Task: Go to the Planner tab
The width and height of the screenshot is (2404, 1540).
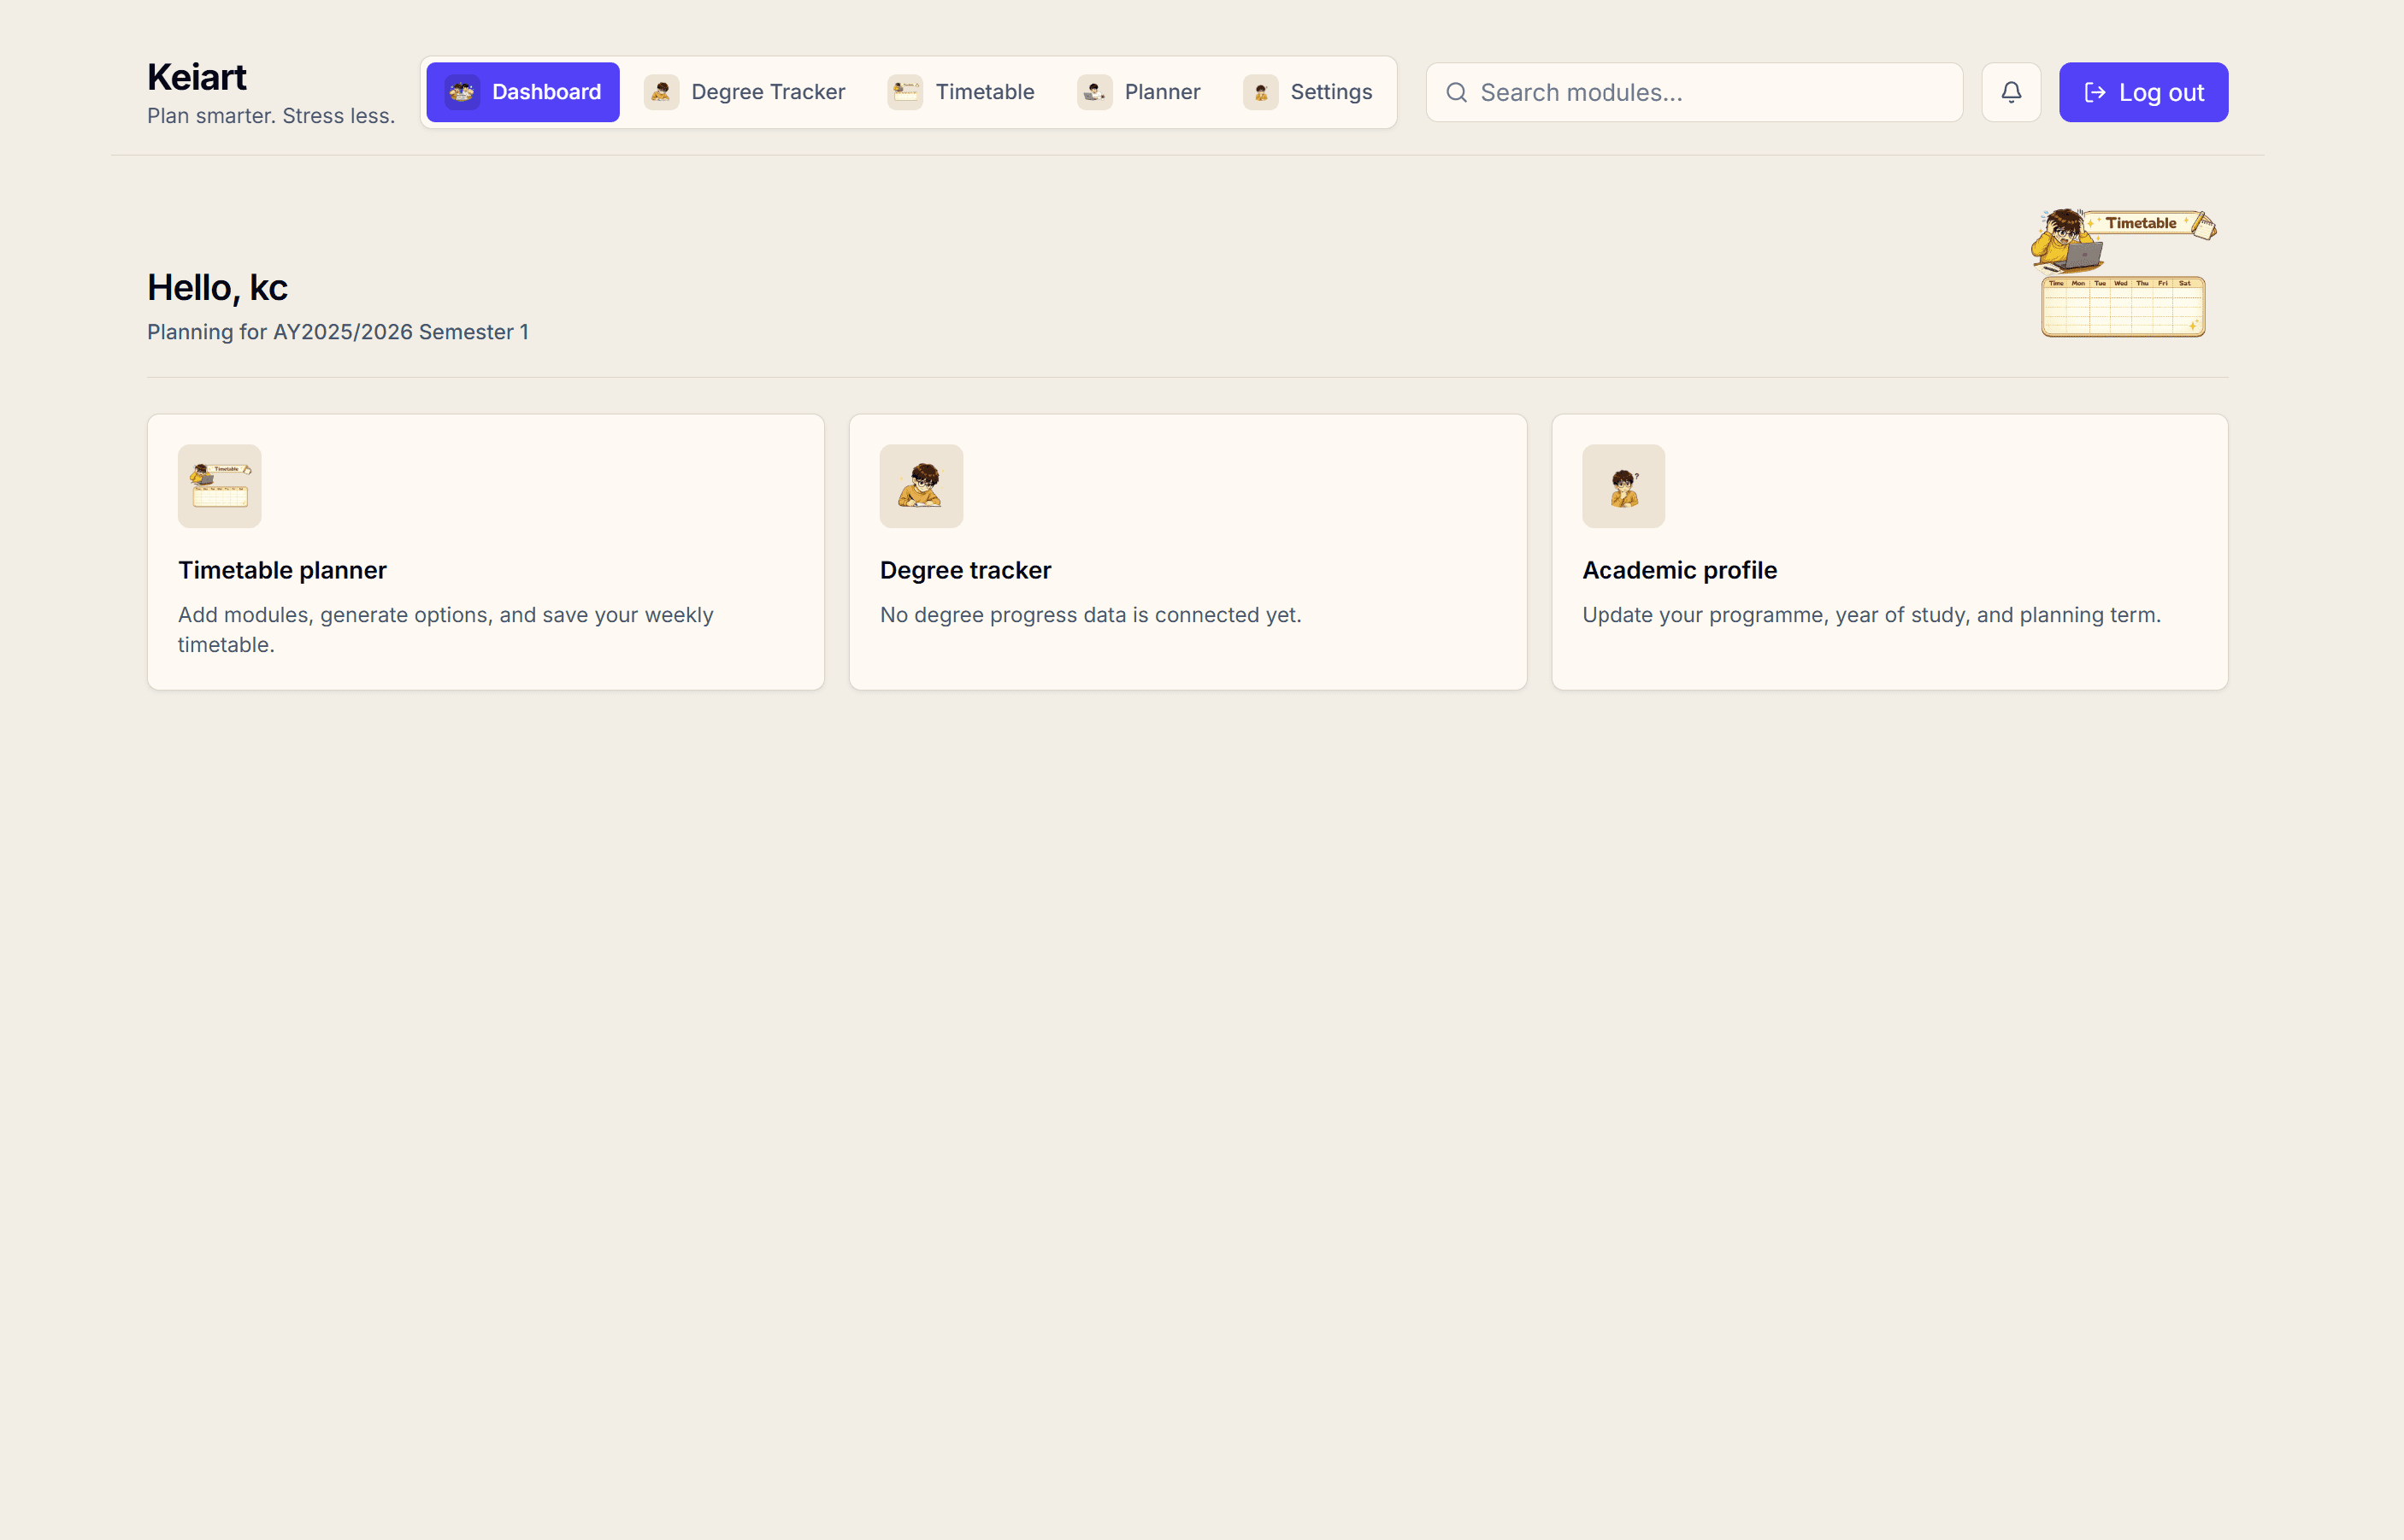Action: (1139, 92)
